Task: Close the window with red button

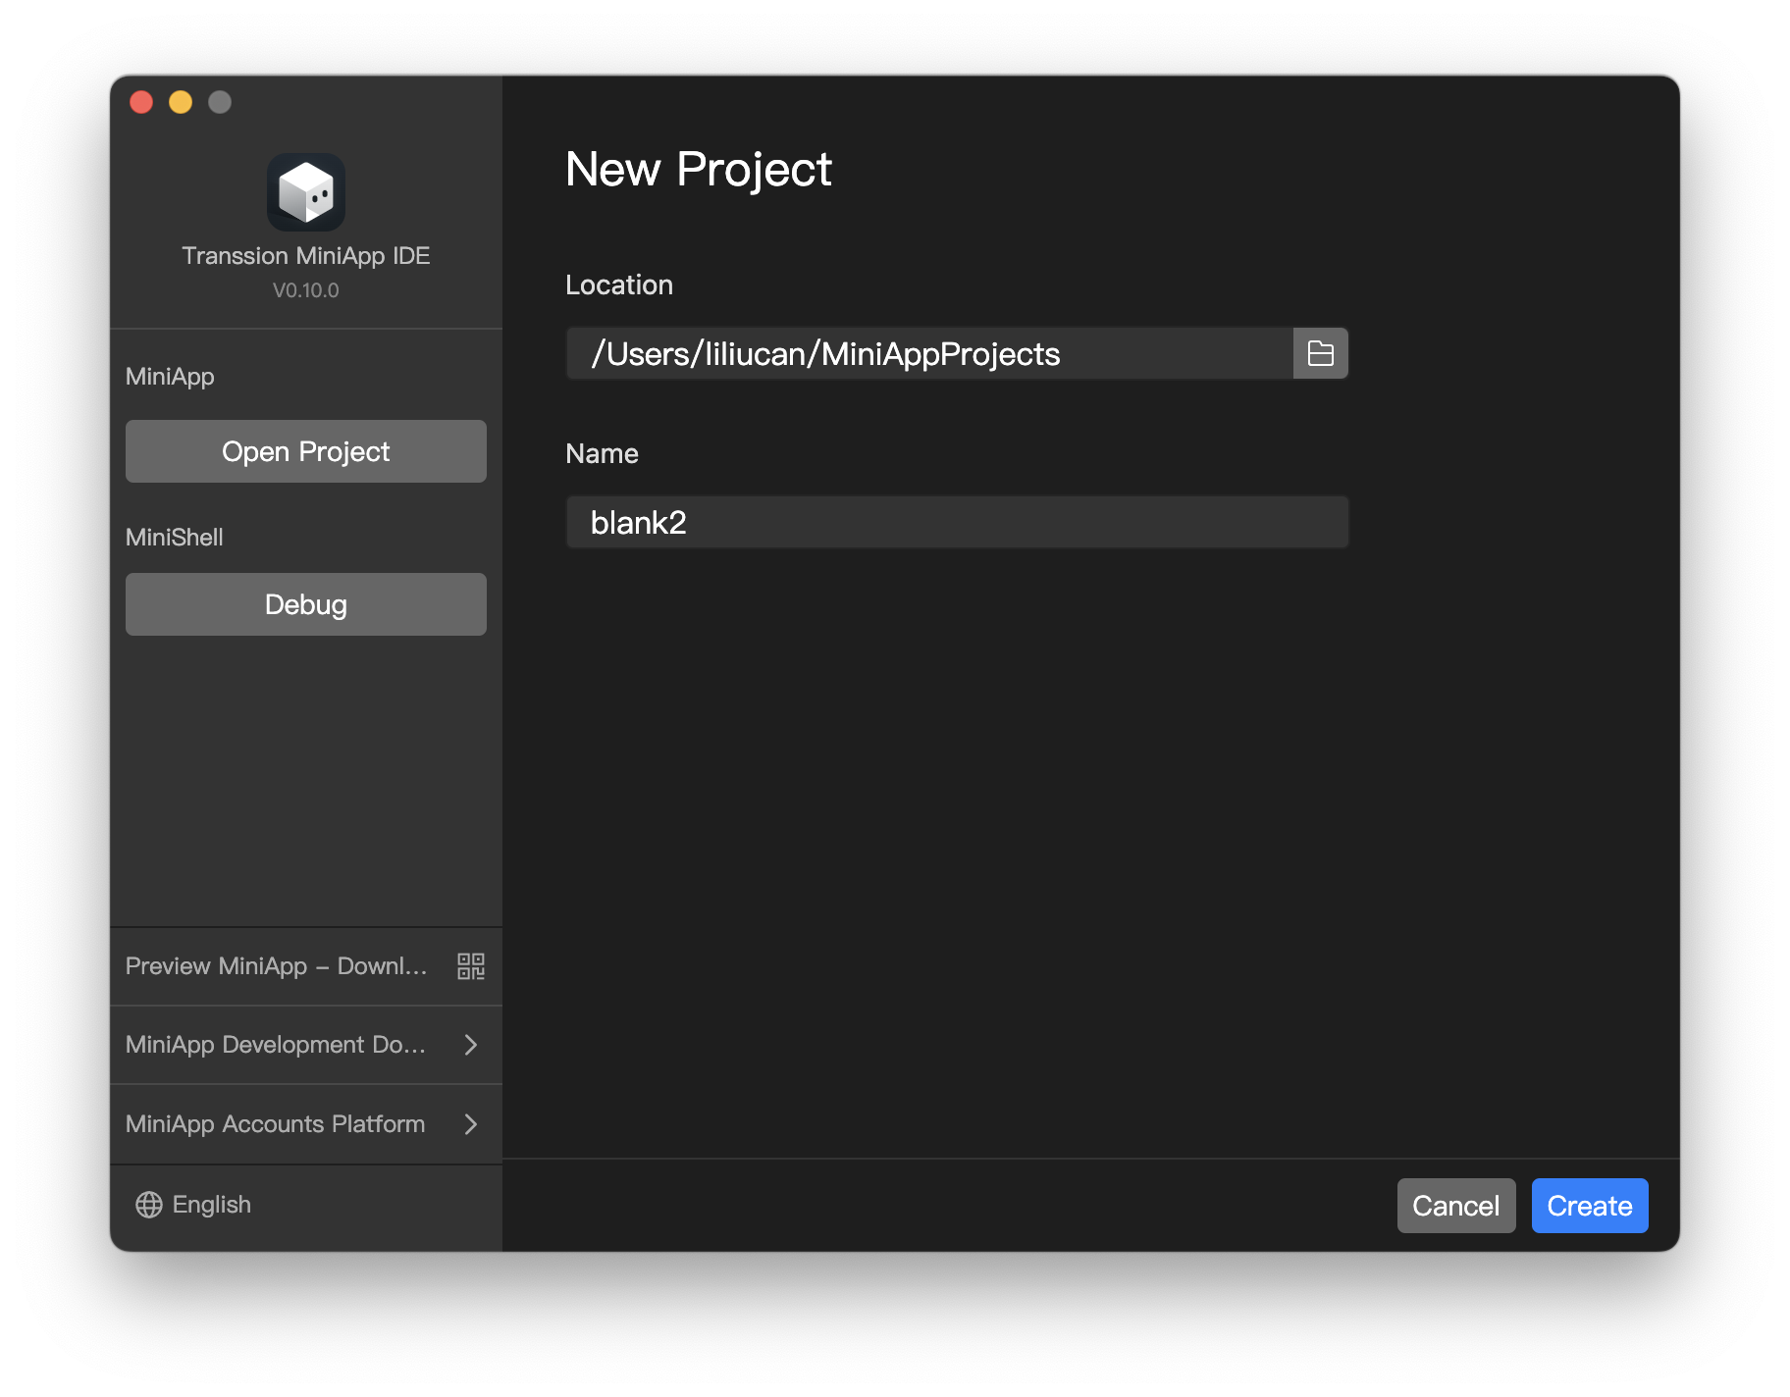Action: 141,102
